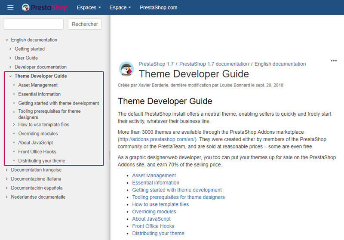Open Overriding modules in sidebar tree
The image size is (344, 240).
point(38,134)
